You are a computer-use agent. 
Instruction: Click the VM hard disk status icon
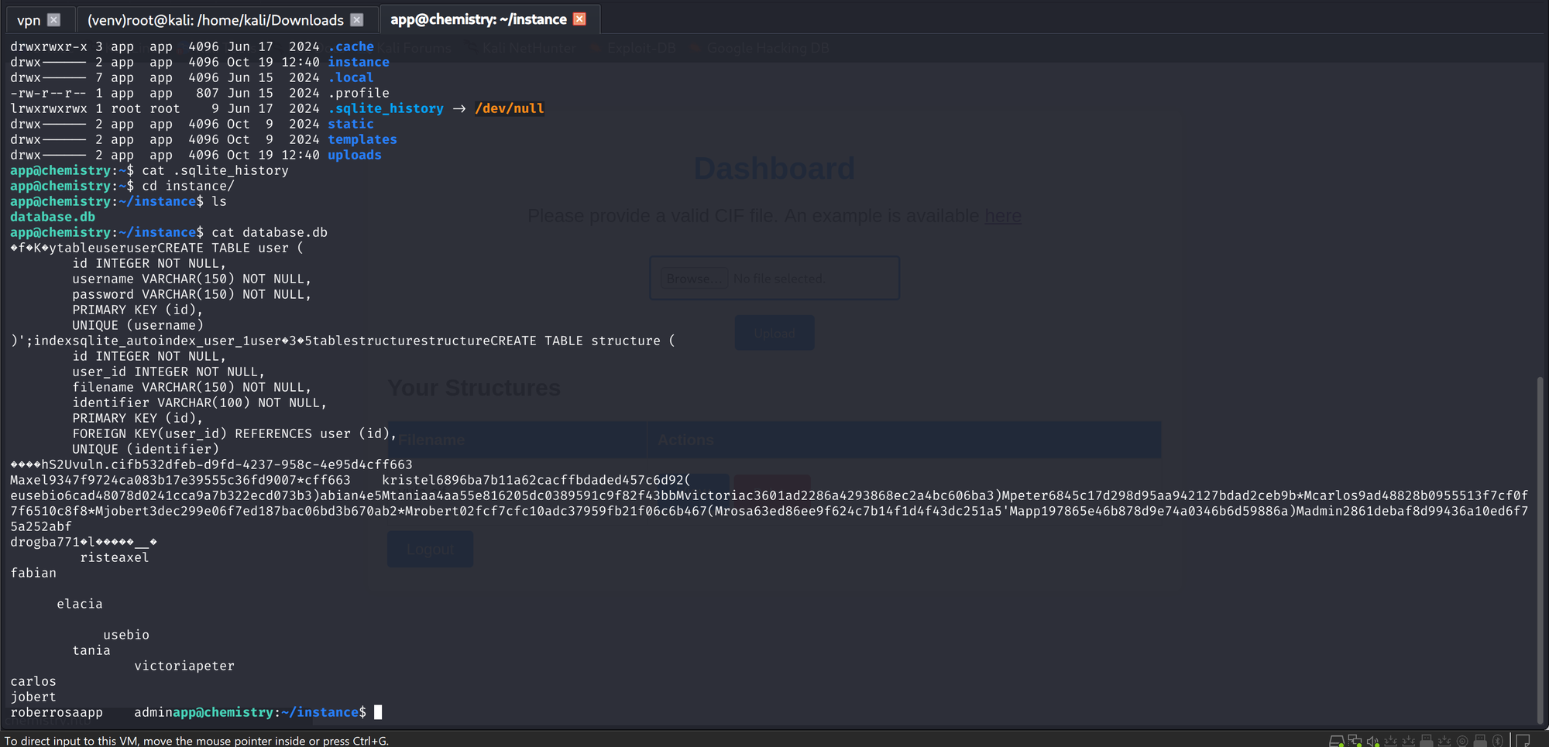[x=1337, y=741]
